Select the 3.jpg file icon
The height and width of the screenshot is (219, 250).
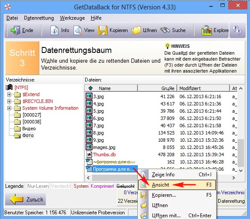point(89,96)
